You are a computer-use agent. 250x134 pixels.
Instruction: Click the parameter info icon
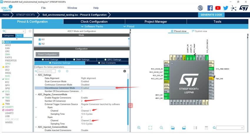pyautogui.click(x=124, y=71)
